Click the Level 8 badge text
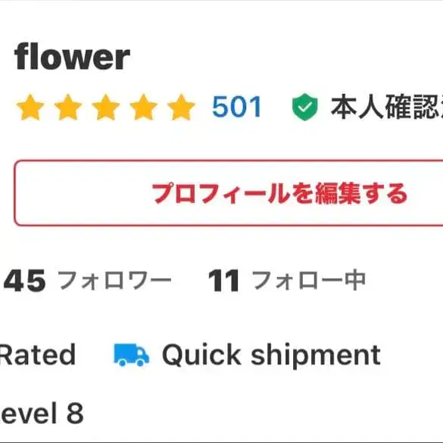The image size is (443, 443). point(42,413)
